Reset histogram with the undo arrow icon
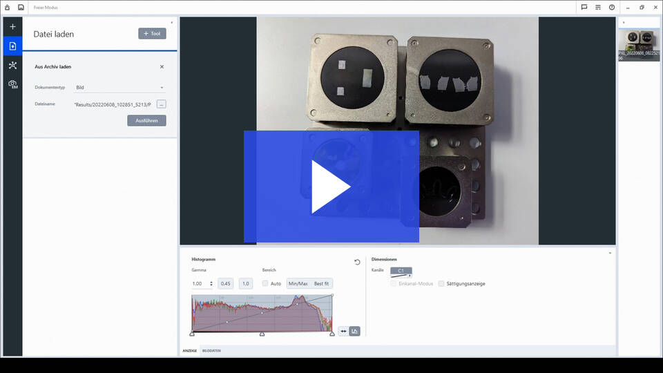The image size is (663, 373). click(x=357, y=262)
